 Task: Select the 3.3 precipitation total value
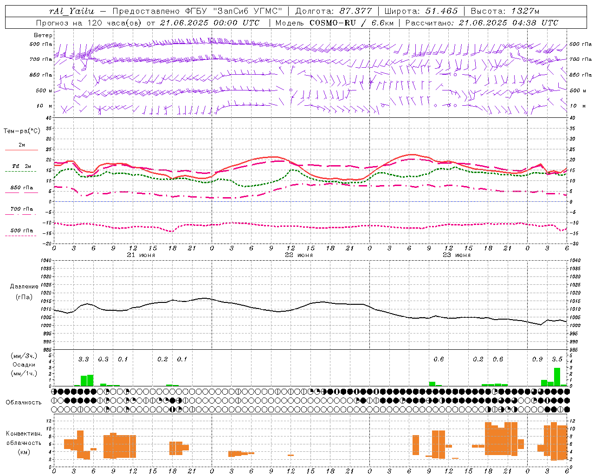(84, 359)
